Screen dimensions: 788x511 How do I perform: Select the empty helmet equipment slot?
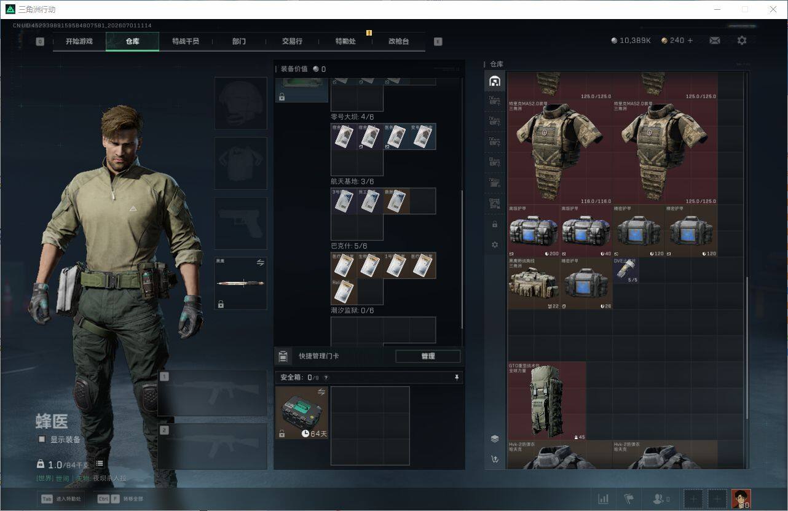point(240,103)
